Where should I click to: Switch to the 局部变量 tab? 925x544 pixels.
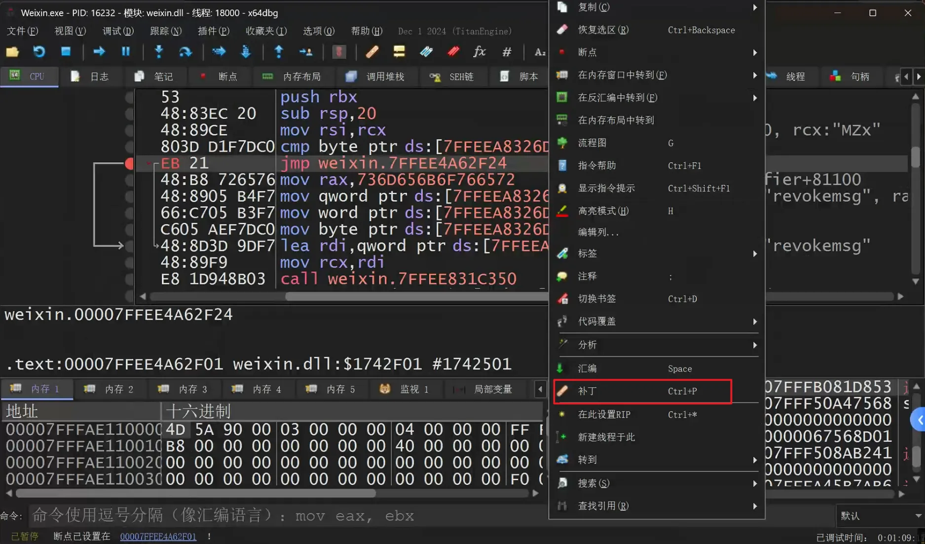tap(483, 389)
